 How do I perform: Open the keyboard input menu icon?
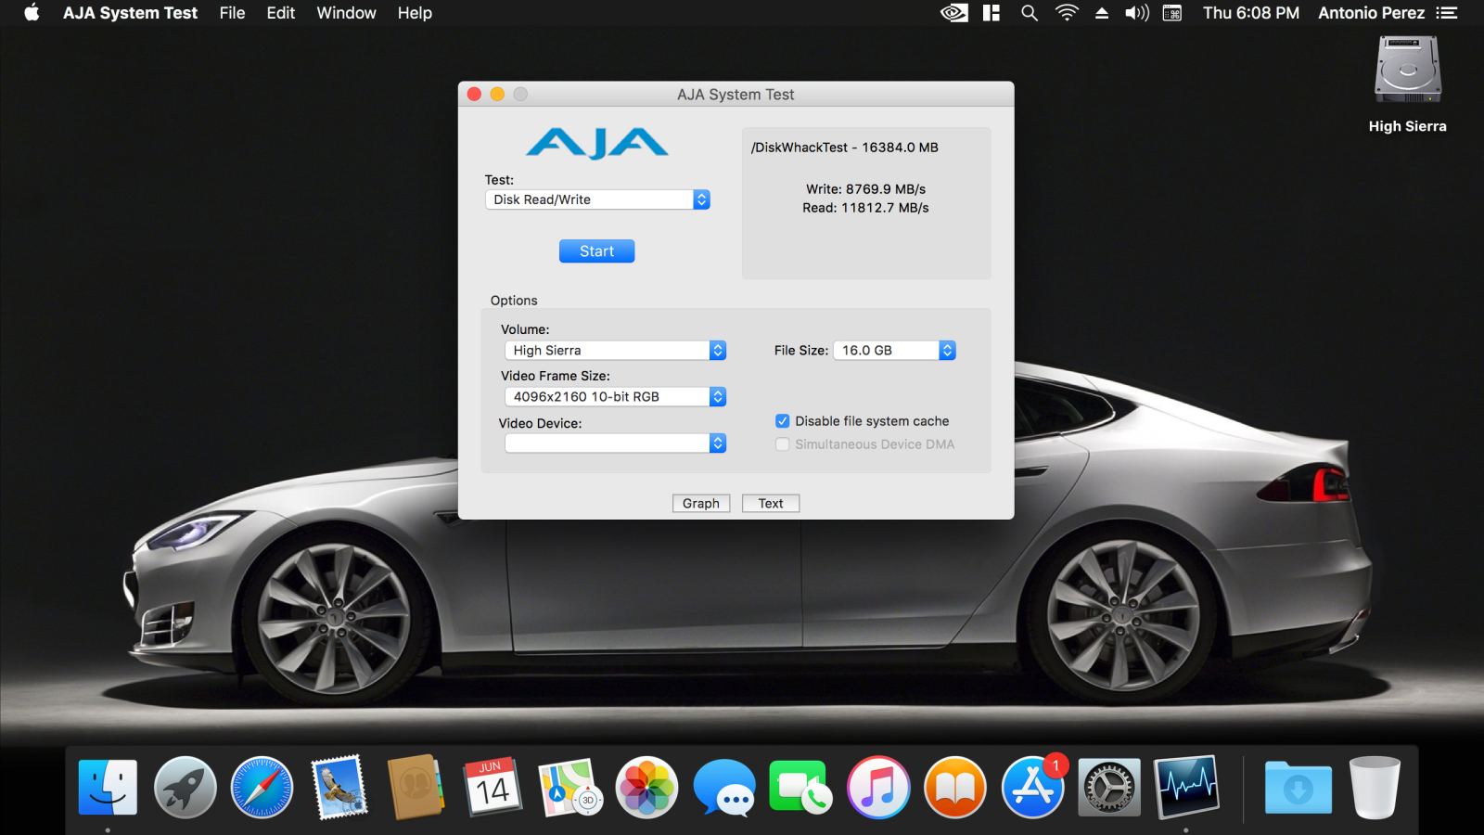click(1172, 13)
